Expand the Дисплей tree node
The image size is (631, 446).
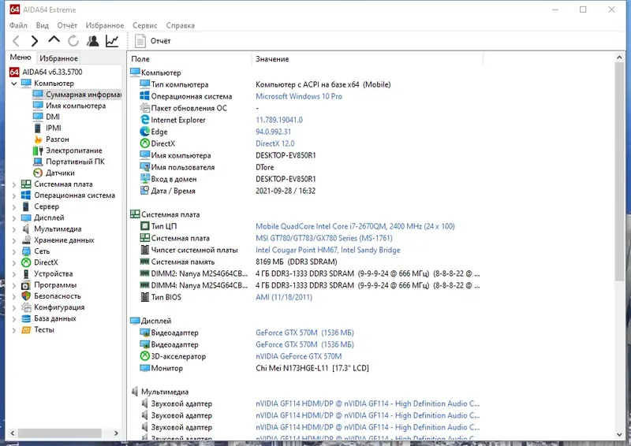13,218
